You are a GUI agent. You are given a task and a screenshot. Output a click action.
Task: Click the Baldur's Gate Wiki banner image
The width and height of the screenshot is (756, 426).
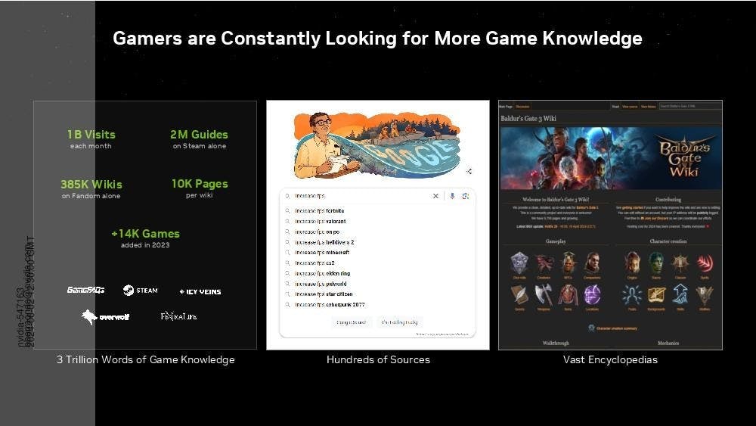point(610,157)
